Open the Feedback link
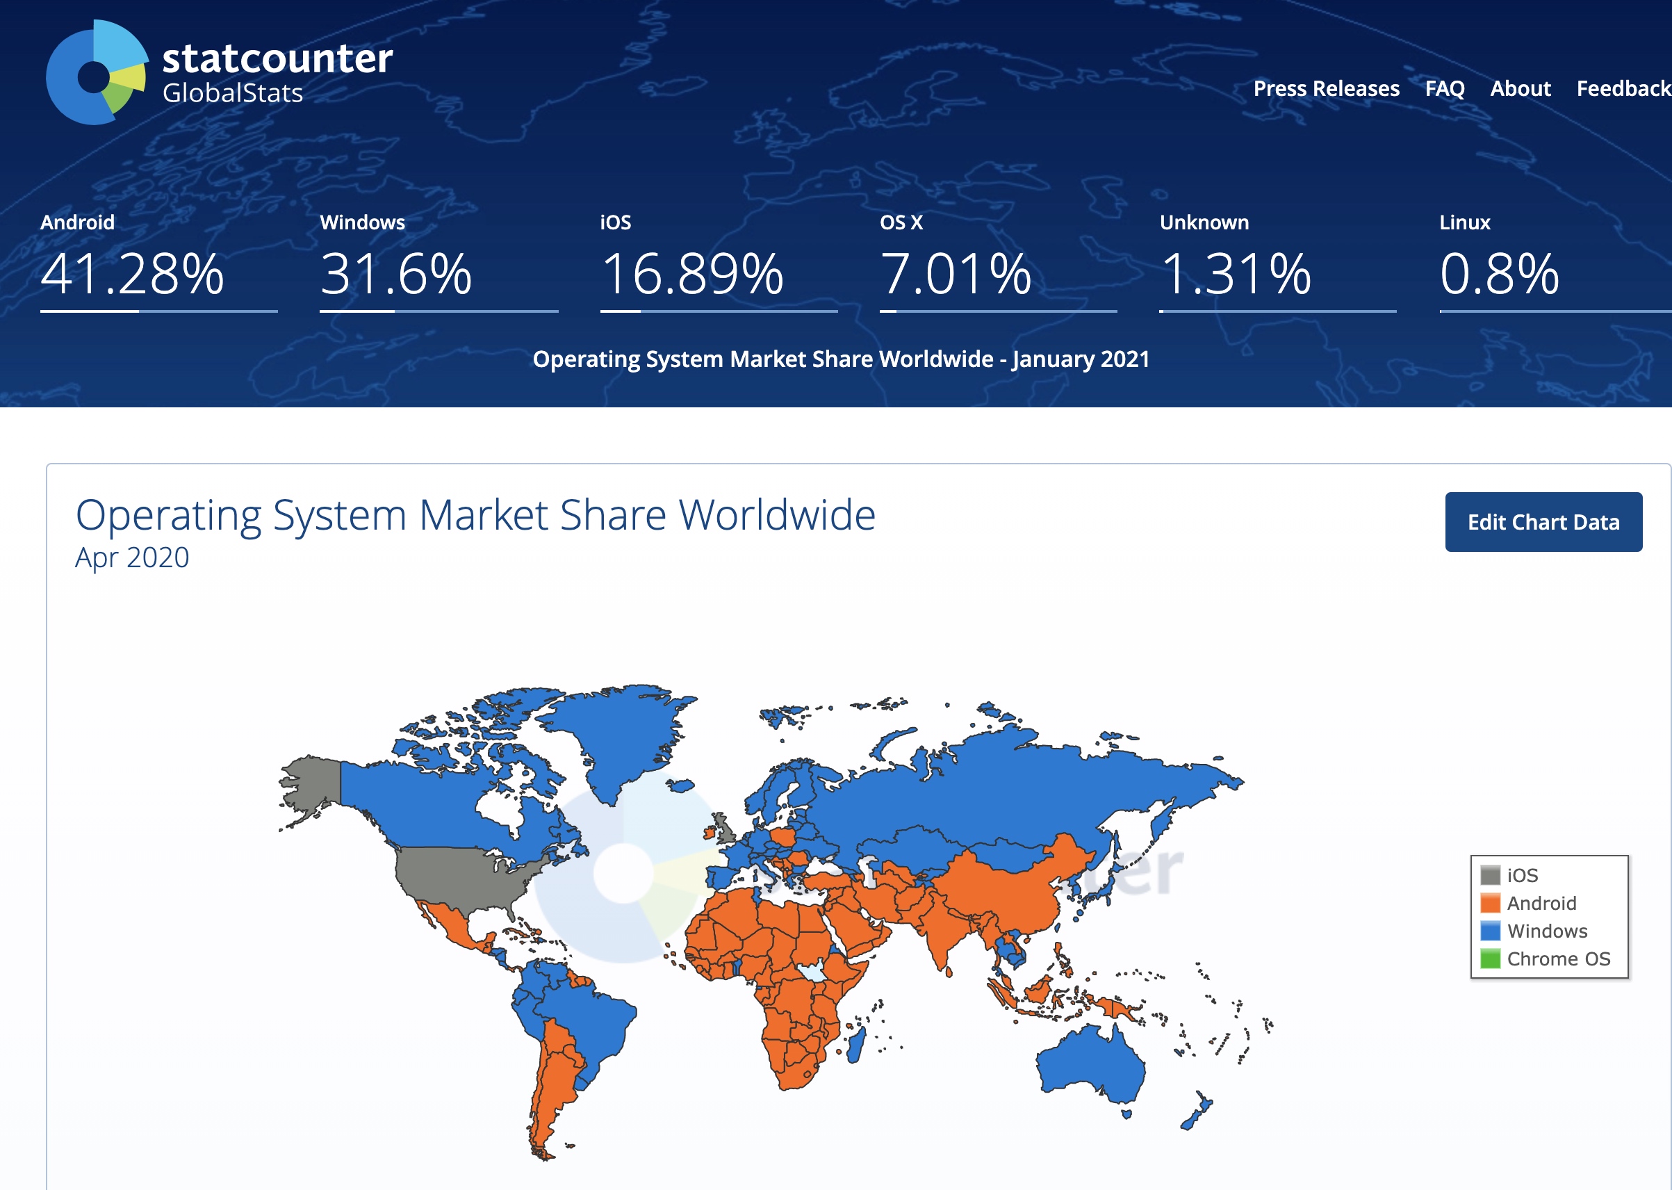The image size is (1672, 1190). tap(1623, 89)
